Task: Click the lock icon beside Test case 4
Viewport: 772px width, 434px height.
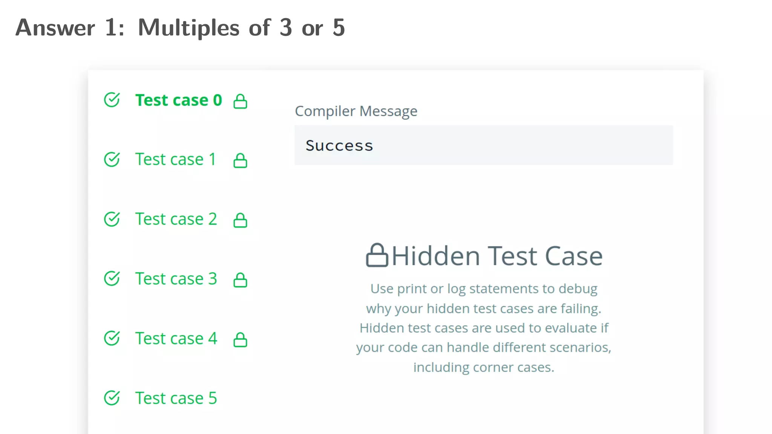Action: 240,339
